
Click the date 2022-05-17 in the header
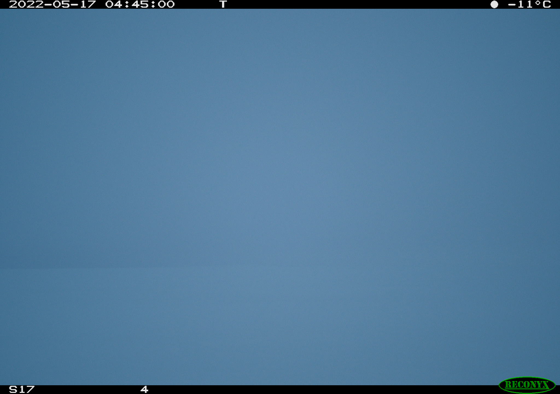52,4
